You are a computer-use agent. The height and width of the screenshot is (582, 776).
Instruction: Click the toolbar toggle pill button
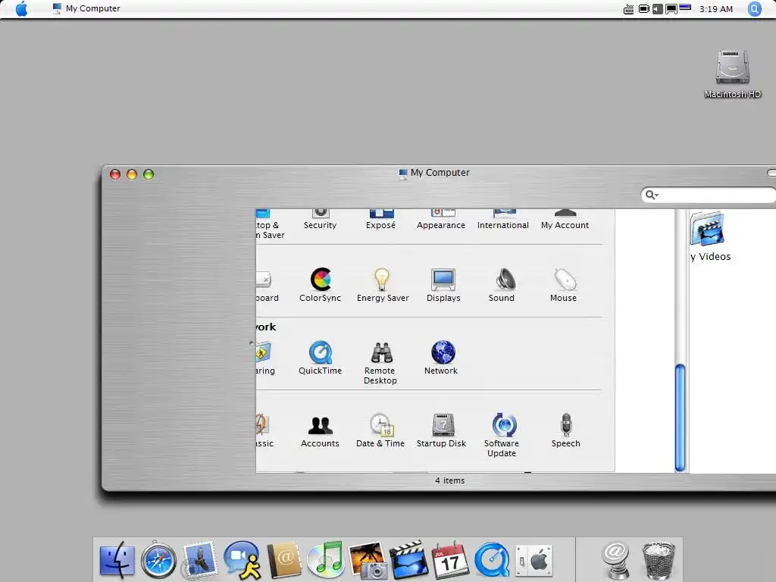771,173
